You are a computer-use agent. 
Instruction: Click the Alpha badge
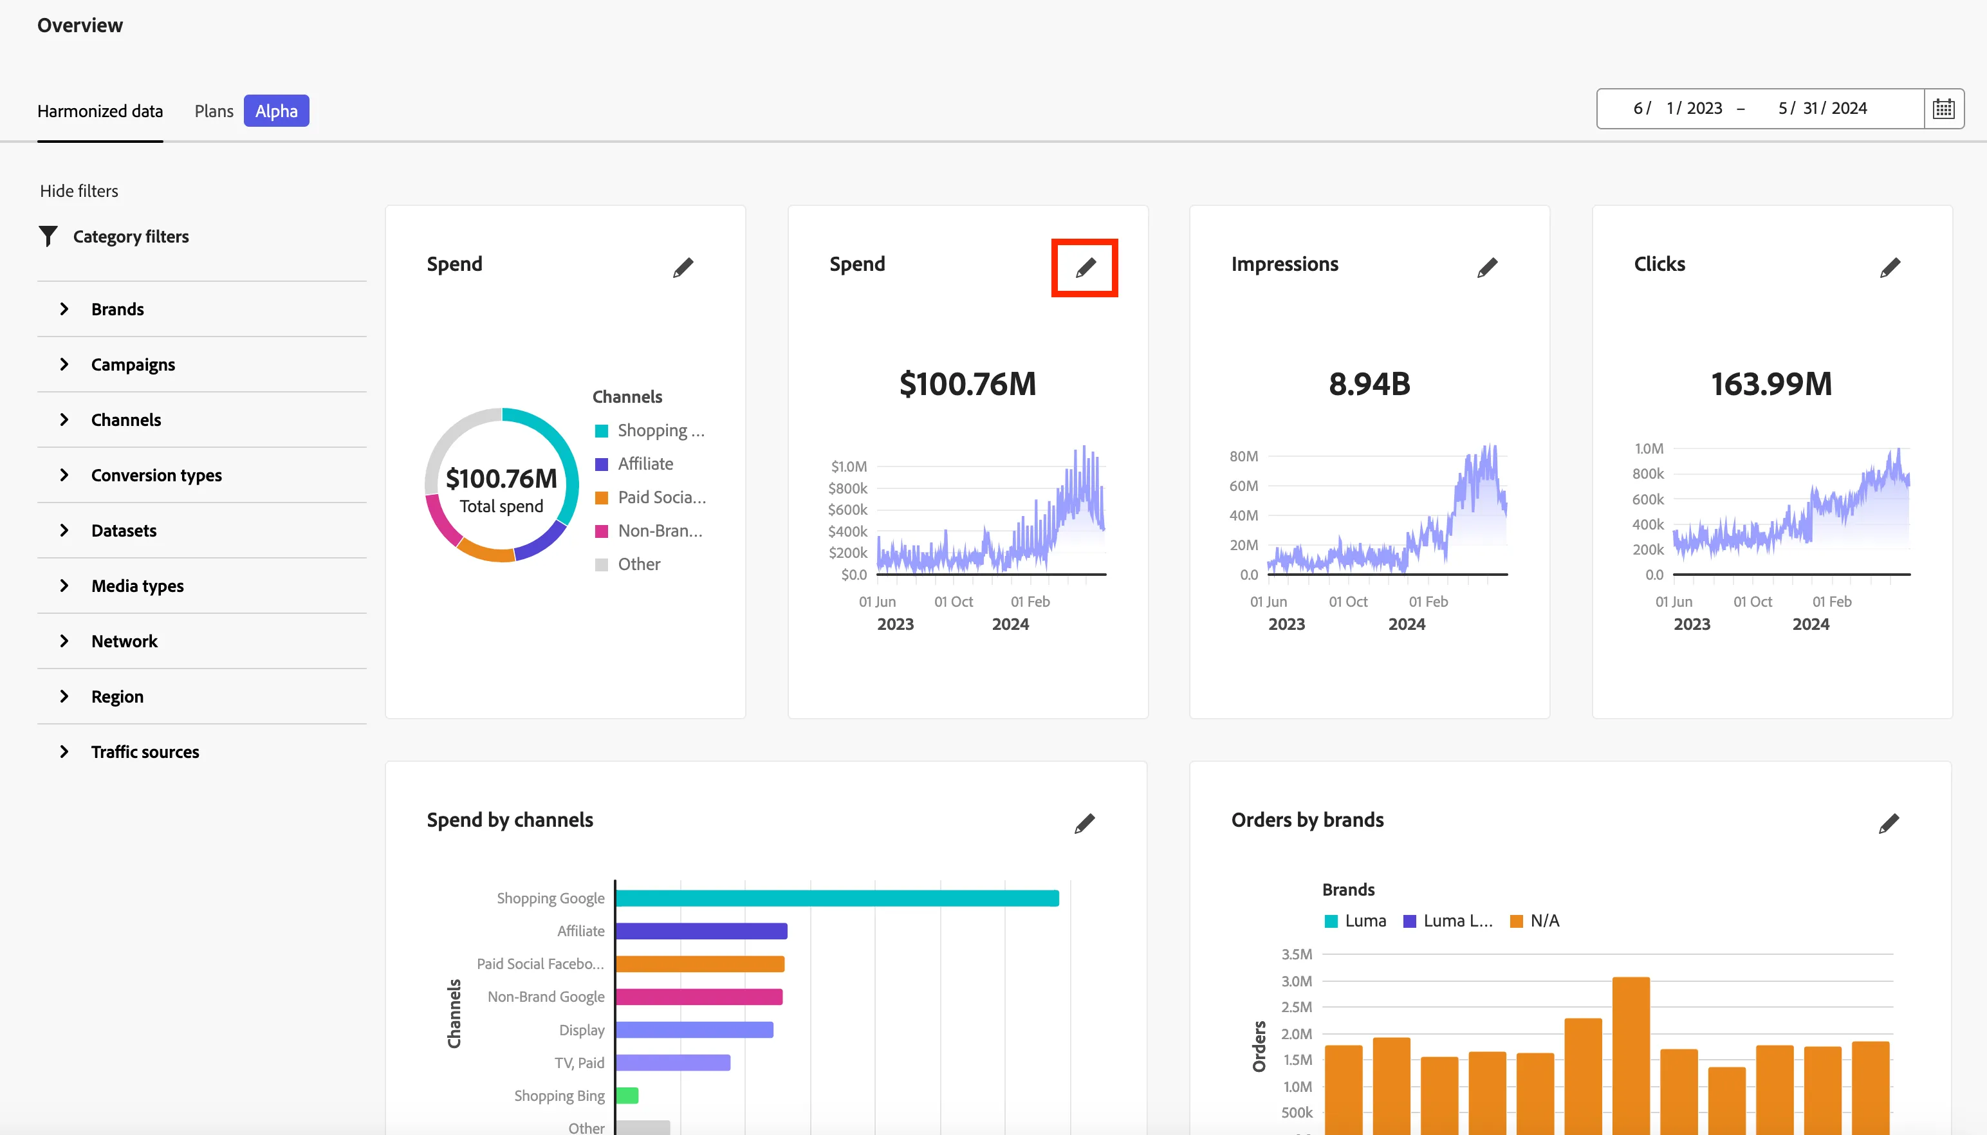(x=276, y=111)
